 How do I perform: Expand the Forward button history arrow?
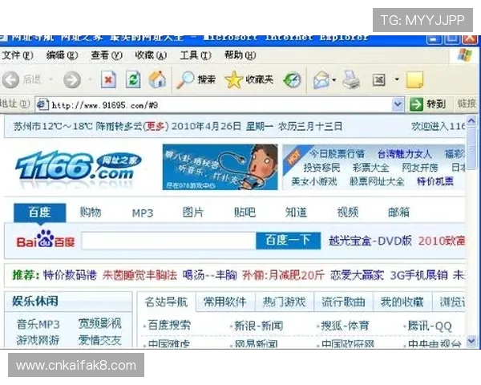pos(90,79)
